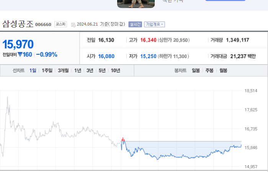Image resolution: width=268 pixels, height=172 pixels.
Task: Click the 하한가 11,300 text
Action: tap(173, 56)
